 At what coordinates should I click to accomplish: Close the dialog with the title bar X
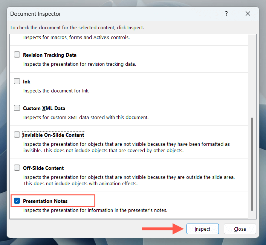(248, 14)
